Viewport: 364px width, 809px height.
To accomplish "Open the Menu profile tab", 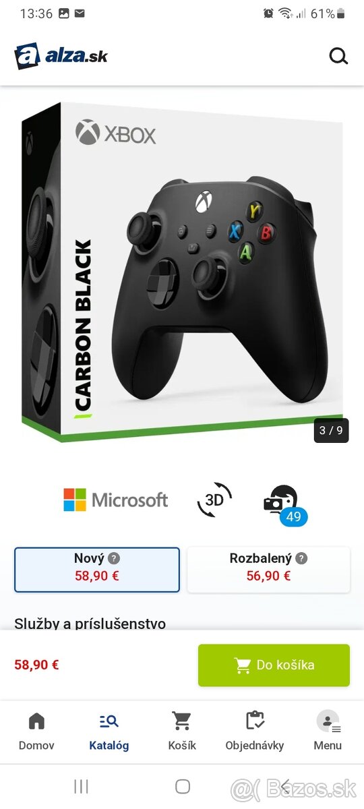I will (328, 731).
